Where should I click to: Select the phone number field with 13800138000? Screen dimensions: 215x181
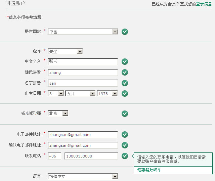click(x=91, y=156)
